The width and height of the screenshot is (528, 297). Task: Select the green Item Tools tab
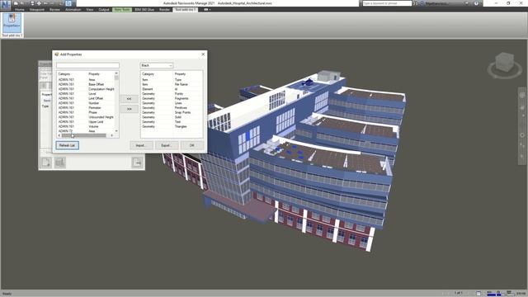122,9
